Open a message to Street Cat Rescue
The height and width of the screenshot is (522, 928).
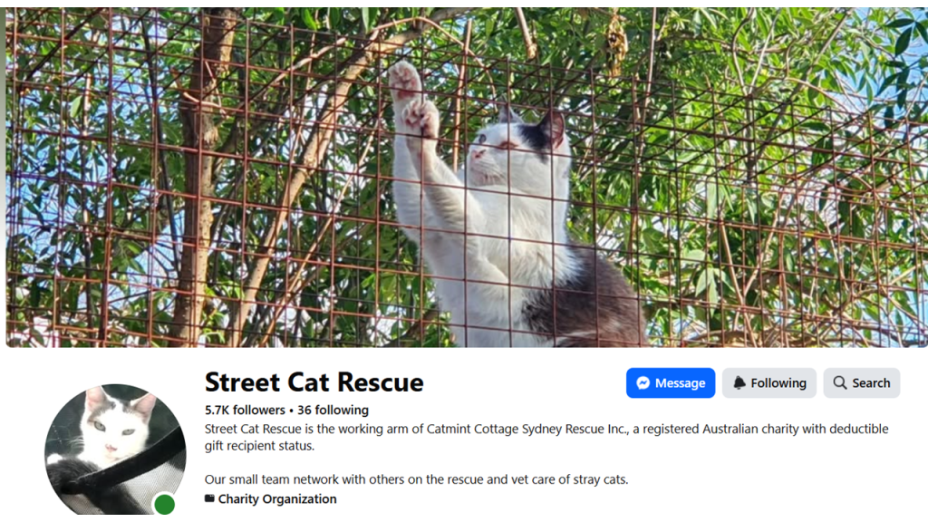(671, 383)
